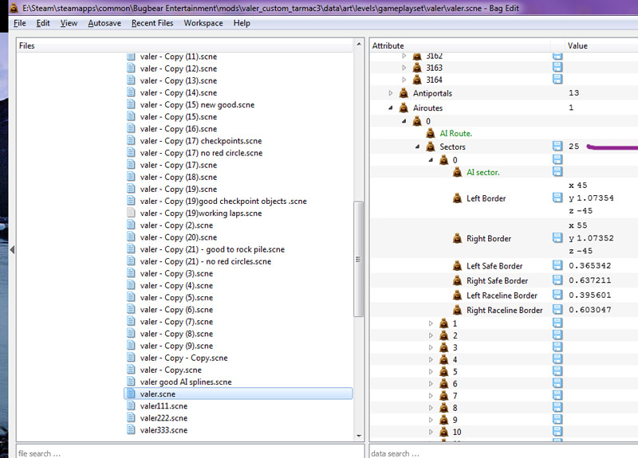Click the save icon beside Left Border
This screenshot has width=638, height=458.
[557, 198]
